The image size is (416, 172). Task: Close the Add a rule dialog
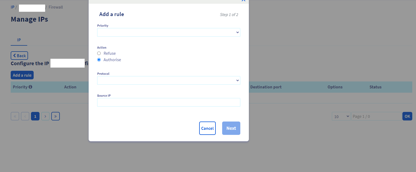(x=243, y=1)
